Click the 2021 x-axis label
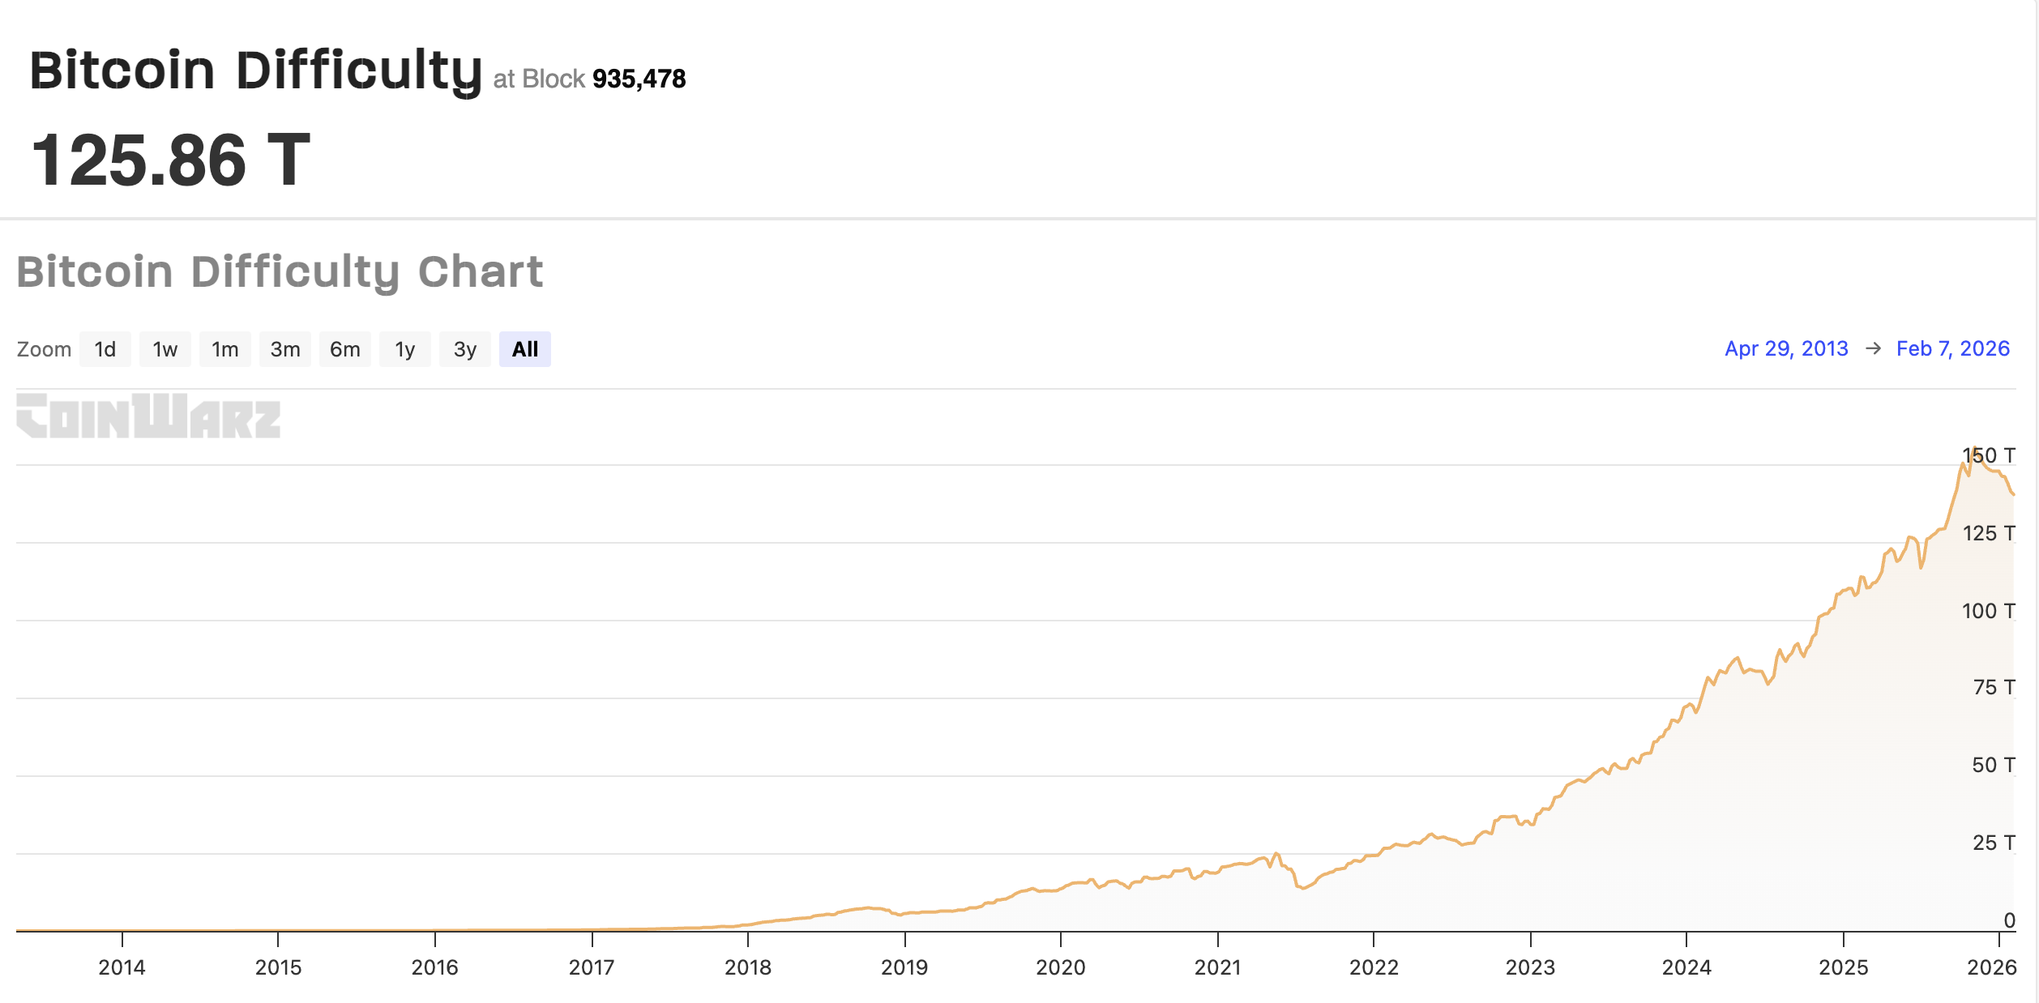This screenshot has width=2039, height=1003. pyautogui.click(x=1217, y=967)
